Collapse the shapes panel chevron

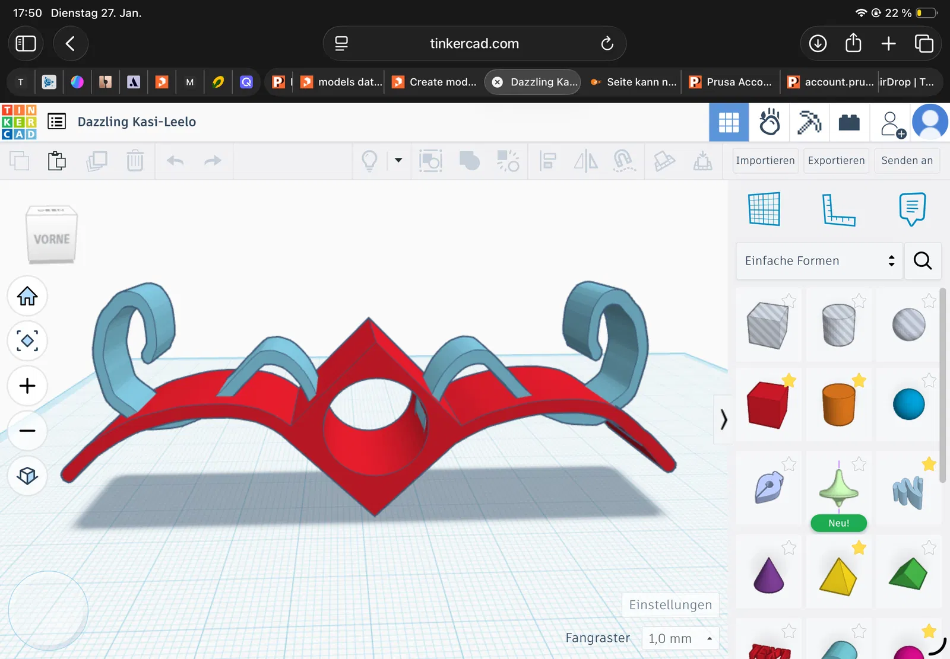point(723,419)
